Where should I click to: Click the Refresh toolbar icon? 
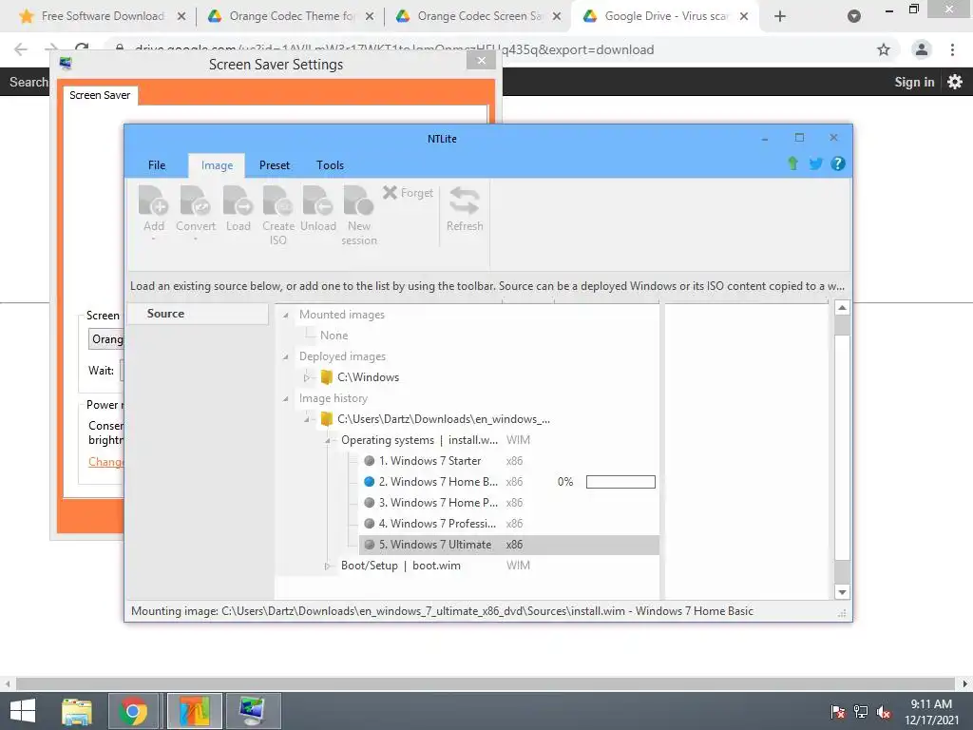(x=464, y=209)
